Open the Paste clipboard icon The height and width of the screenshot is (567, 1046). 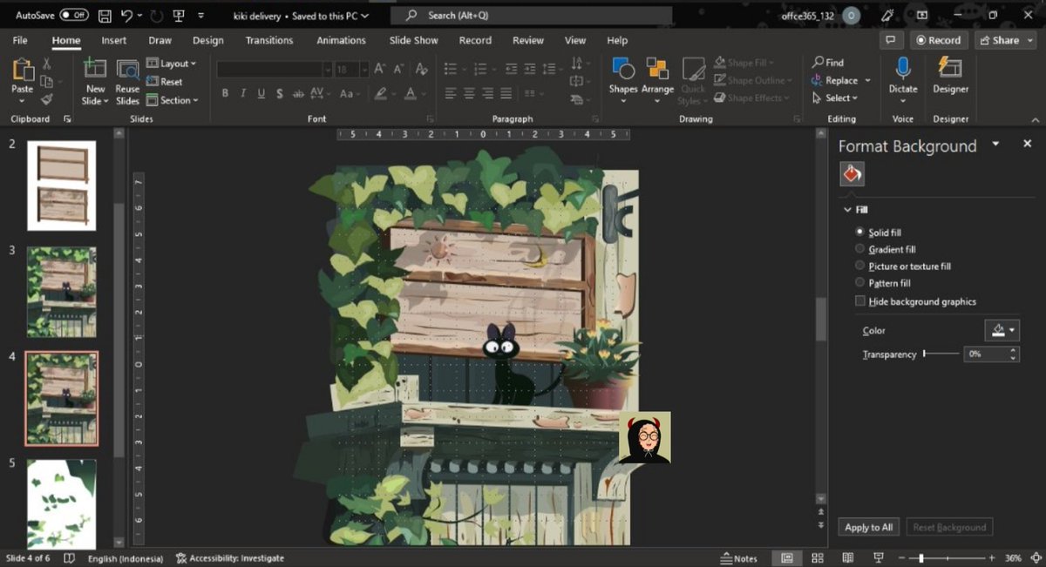[x=23, y=71]
